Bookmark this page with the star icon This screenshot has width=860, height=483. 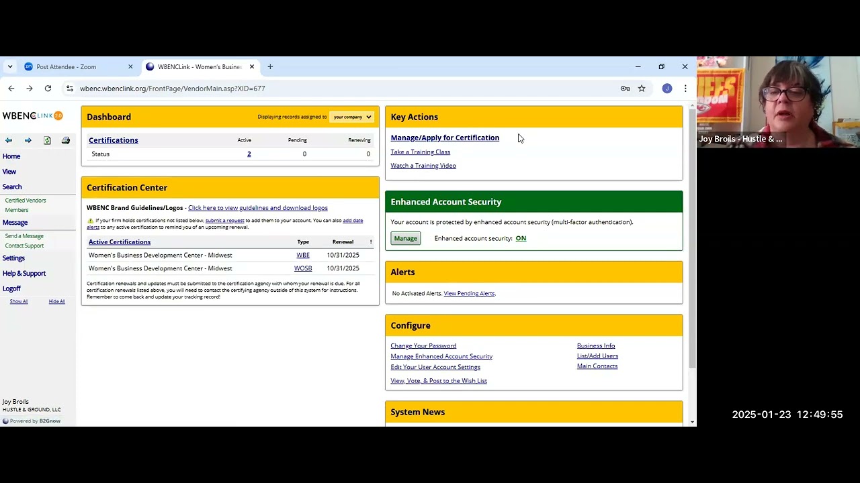642,89
